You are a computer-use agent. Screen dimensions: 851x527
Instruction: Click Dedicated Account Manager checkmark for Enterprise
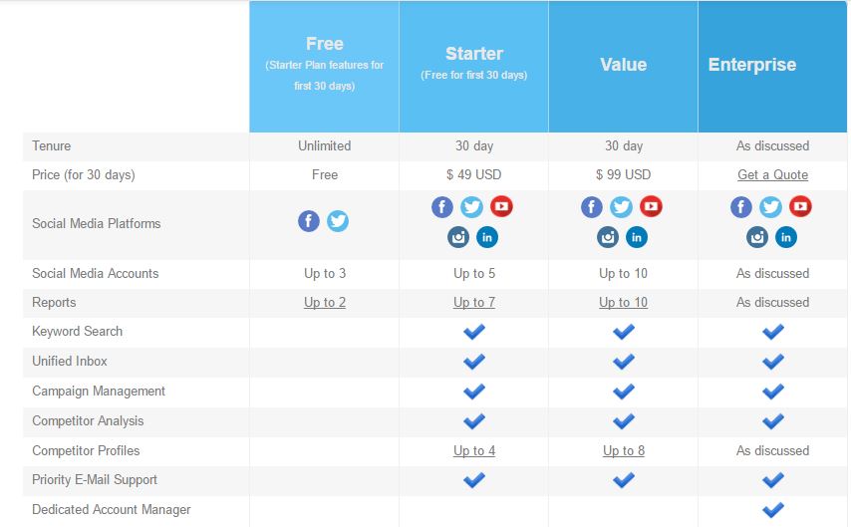pyautogui.click(x=773, y=510)
